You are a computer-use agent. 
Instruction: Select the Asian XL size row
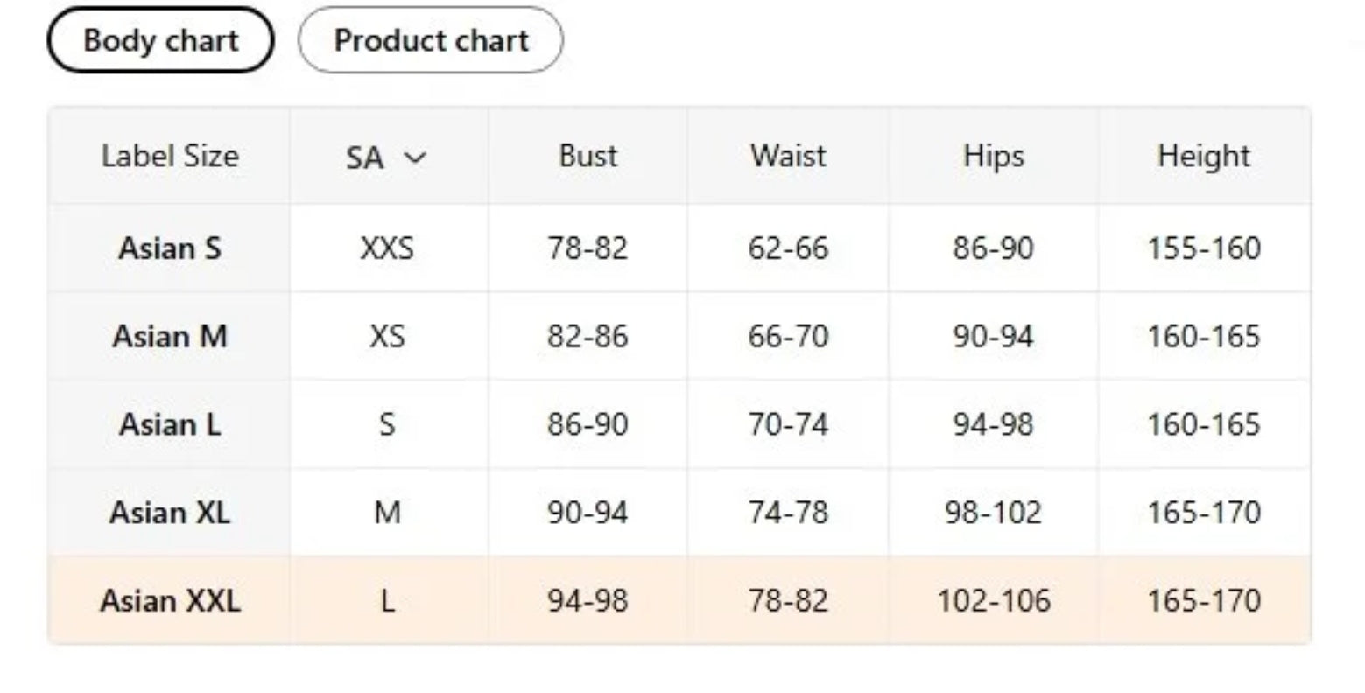[x=170, y=513]
